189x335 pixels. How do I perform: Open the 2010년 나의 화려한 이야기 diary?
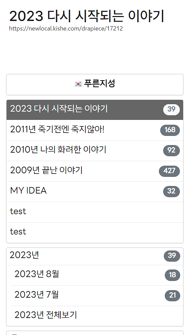95,151
